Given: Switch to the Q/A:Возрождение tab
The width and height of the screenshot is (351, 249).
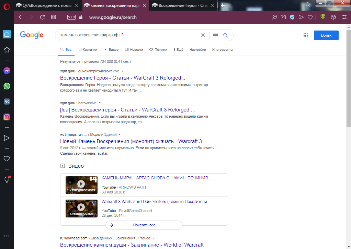Looking at the screenshot, I should [x=44, y=5].
